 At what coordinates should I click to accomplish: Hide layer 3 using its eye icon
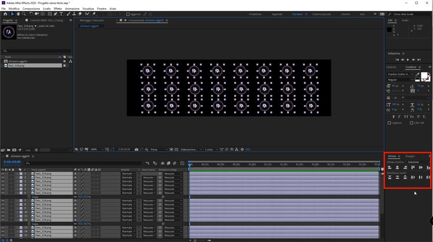[3, 181]
